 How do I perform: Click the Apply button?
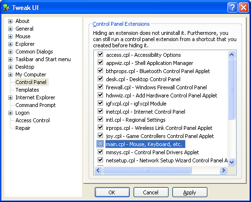point(190,192)
